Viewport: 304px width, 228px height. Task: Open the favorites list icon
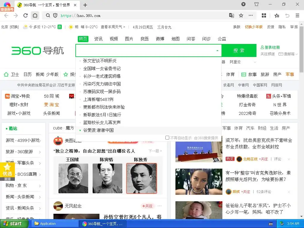coord(277,15)
